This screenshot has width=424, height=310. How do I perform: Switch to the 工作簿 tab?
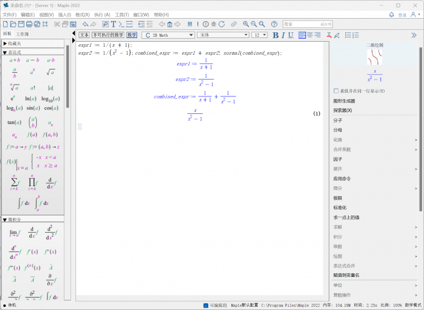pos(22,34)
